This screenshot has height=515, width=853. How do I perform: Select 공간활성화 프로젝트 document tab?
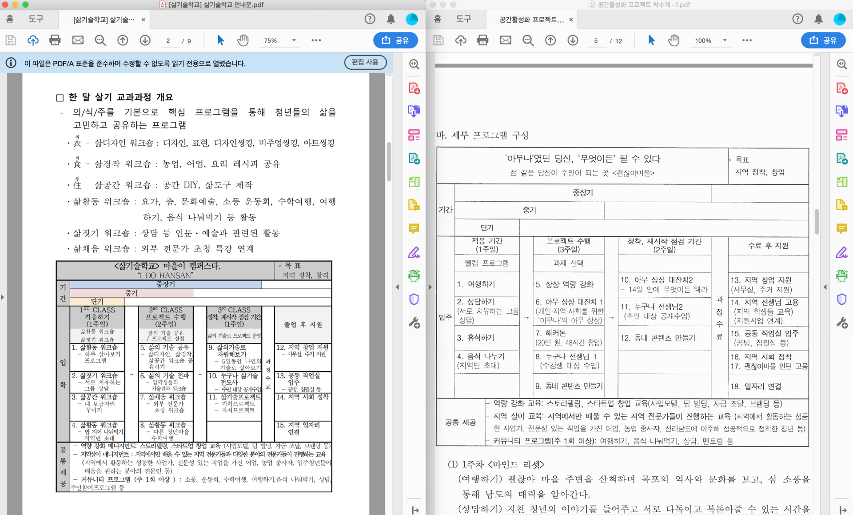click(x=531, y=20)
